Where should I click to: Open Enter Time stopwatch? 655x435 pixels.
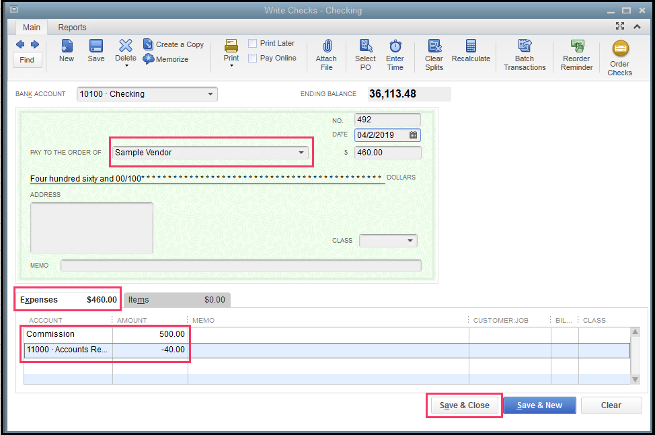click(x=395, y=55)
